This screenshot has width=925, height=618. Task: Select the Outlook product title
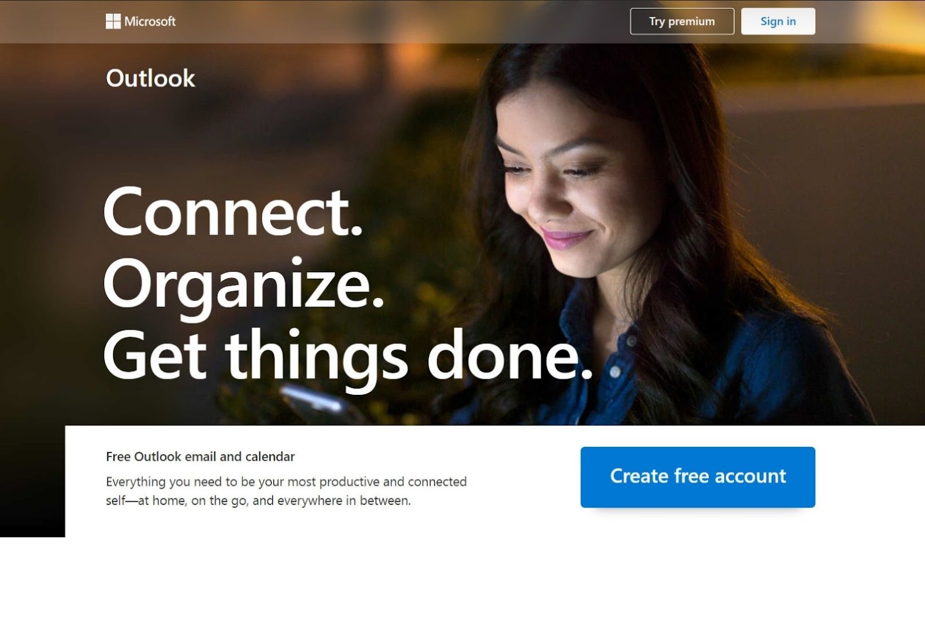coord(150,79)
